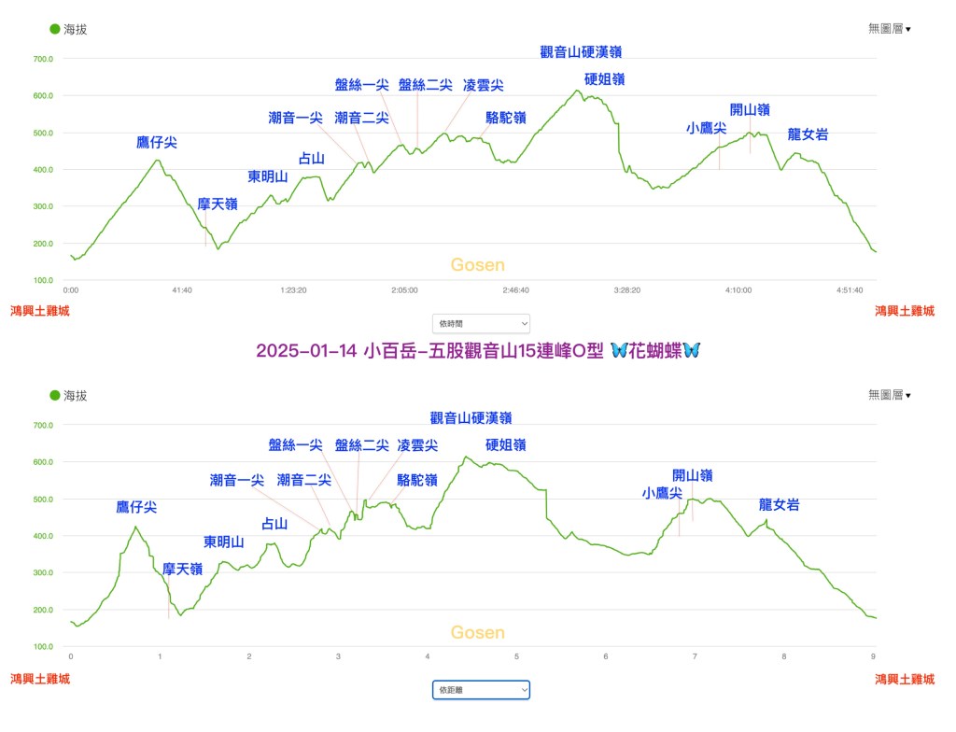
Task: Click the butterfly icon right of 花蝴蝶
Action: tap(691, 350)
